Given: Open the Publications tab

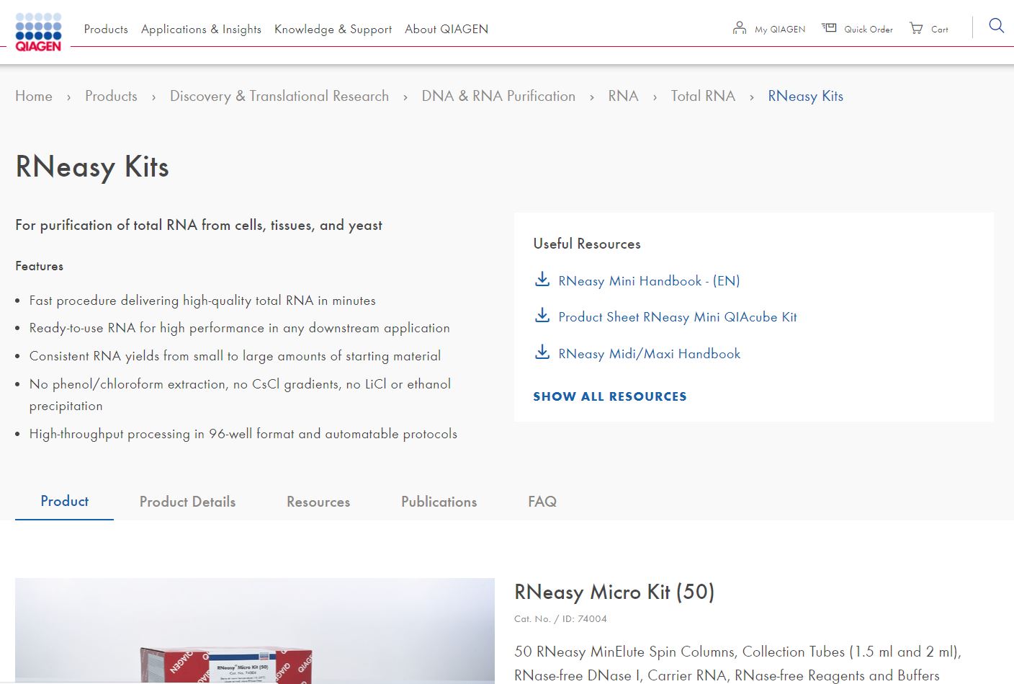Looking at the screenshot, I should pos(439,502).
